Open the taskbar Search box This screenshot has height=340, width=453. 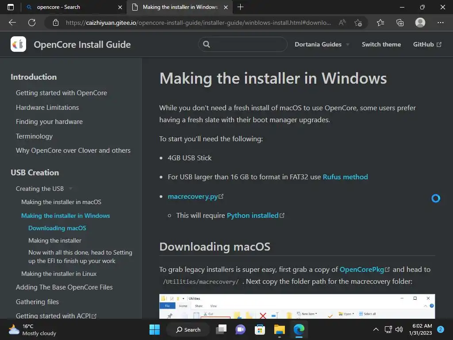point(188,329)
